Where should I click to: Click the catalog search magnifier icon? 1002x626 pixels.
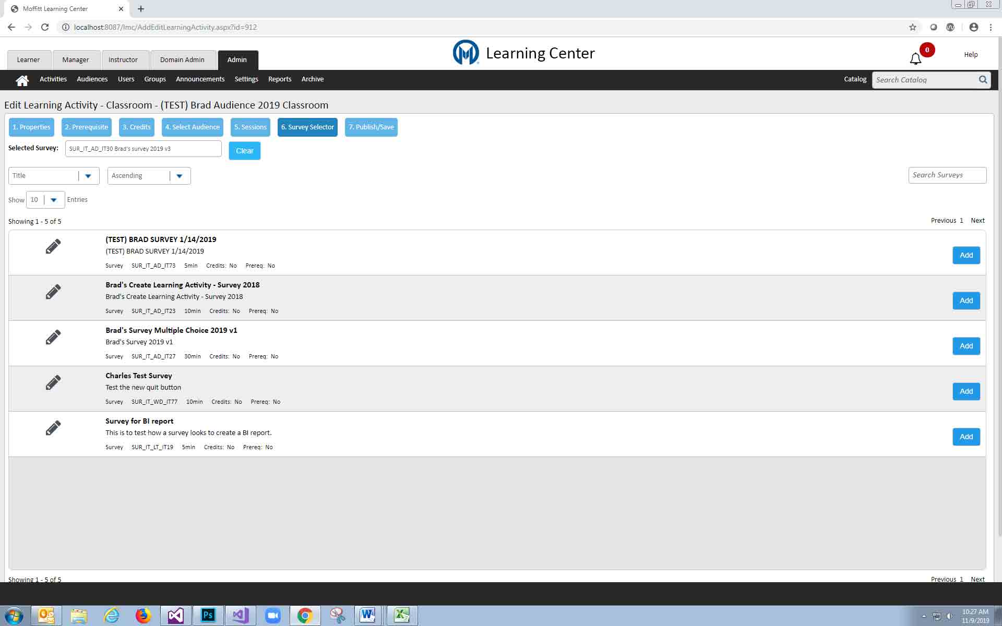point(983,80)
